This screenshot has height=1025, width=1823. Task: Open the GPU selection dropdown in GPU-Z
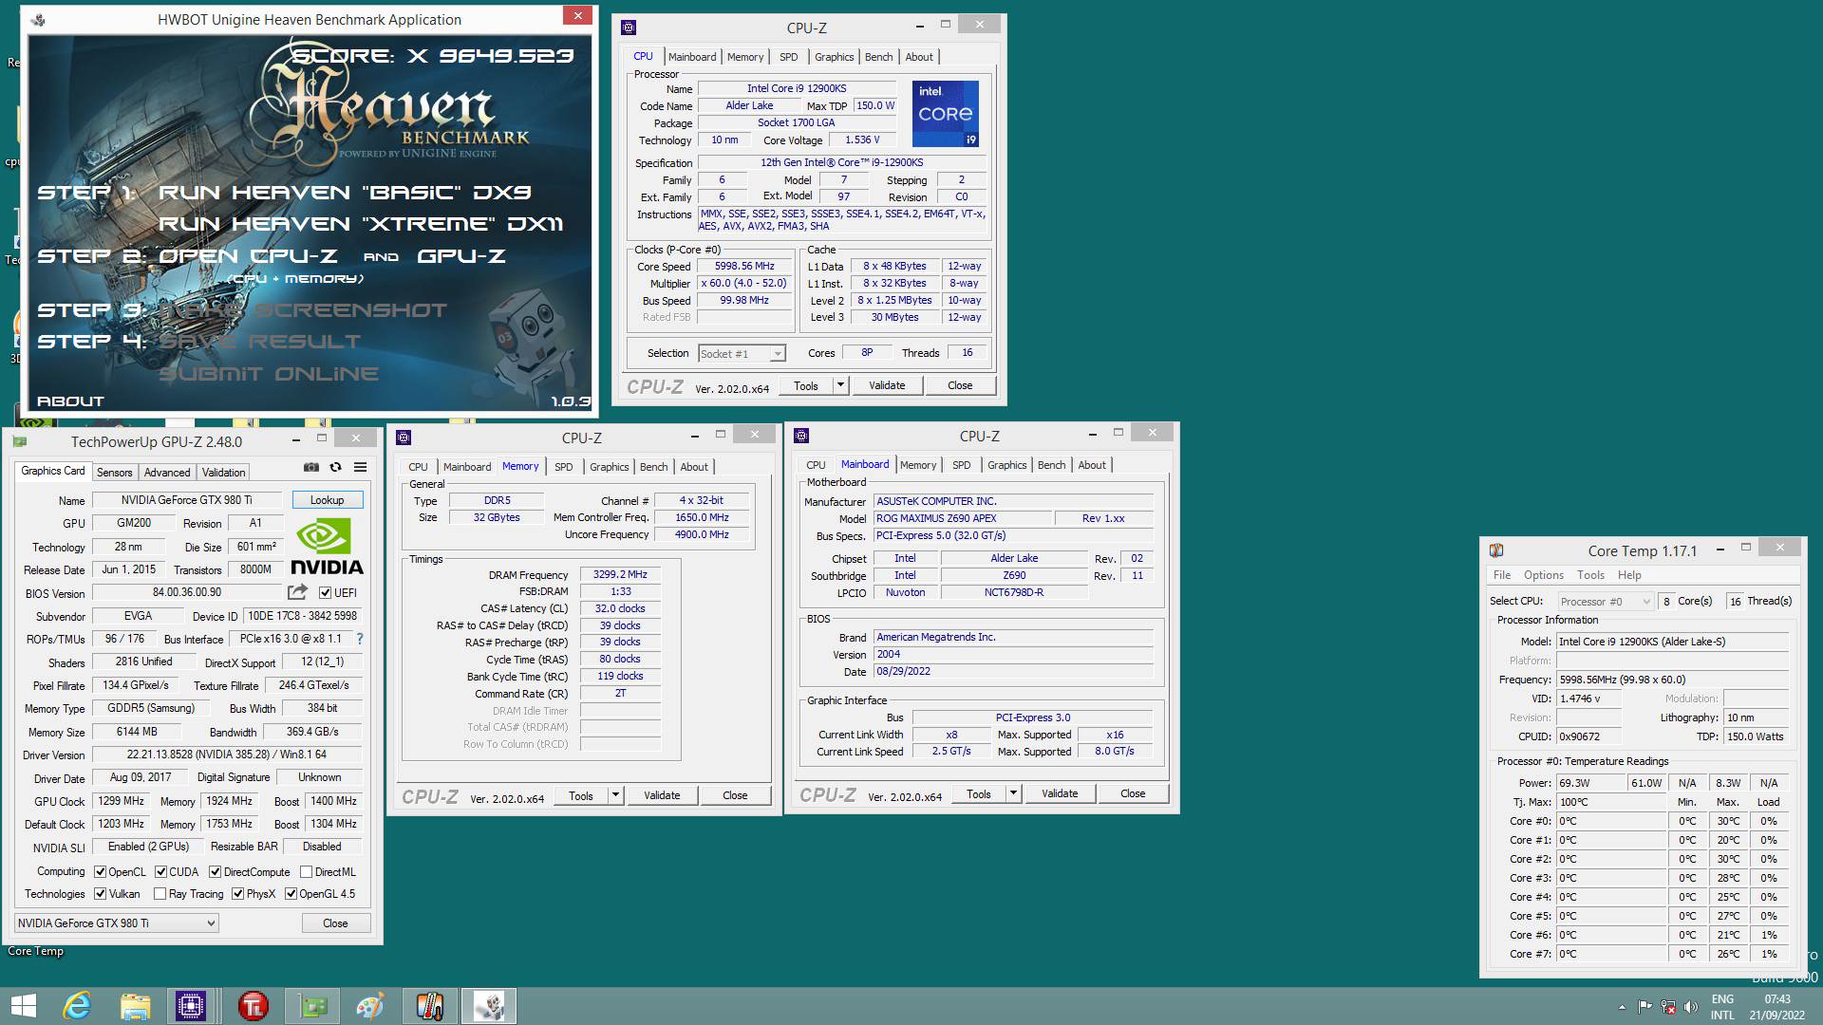coord(117,922)
